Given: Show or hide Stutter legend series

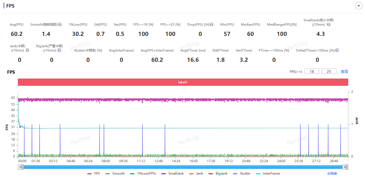Looking at the screenshot, I should pos(242,173).
